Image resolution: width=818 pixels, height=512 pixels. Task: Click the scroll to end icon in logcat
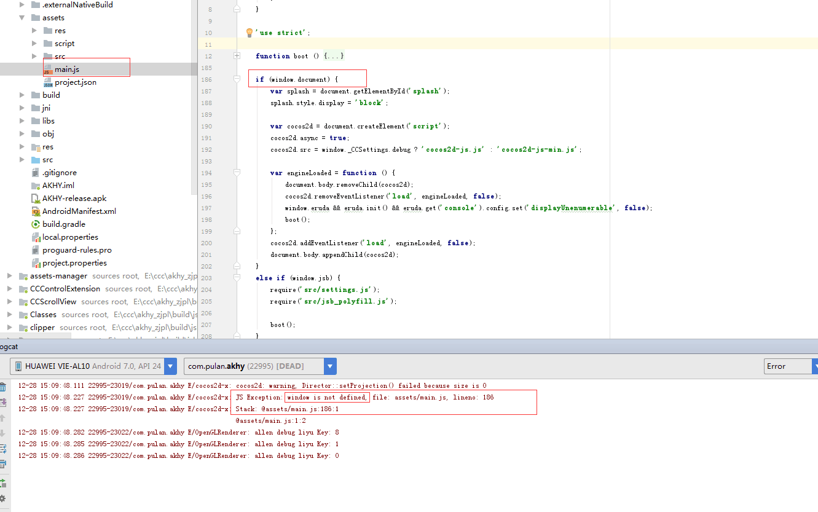(2, 403)
